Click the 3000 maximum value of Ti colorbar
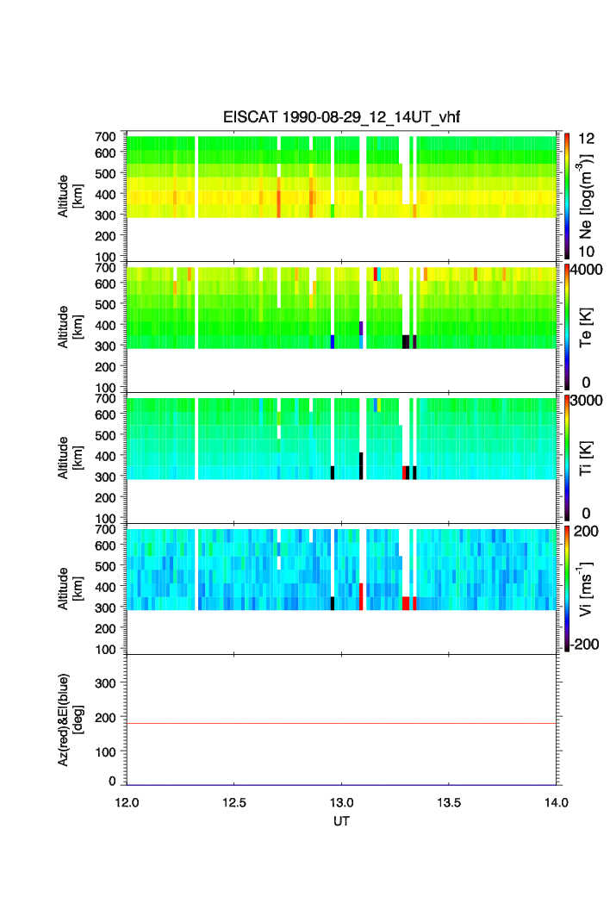Image resolution: width=610 pixels, height=916 pixels. [587, 400]
